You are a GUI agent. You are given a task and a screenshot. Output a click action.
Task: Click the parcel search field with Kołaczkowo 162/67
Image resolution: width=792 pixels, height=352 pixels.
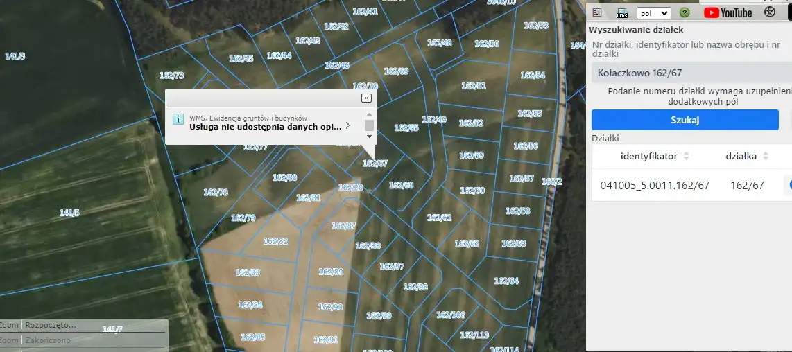(x=690, y=73)
